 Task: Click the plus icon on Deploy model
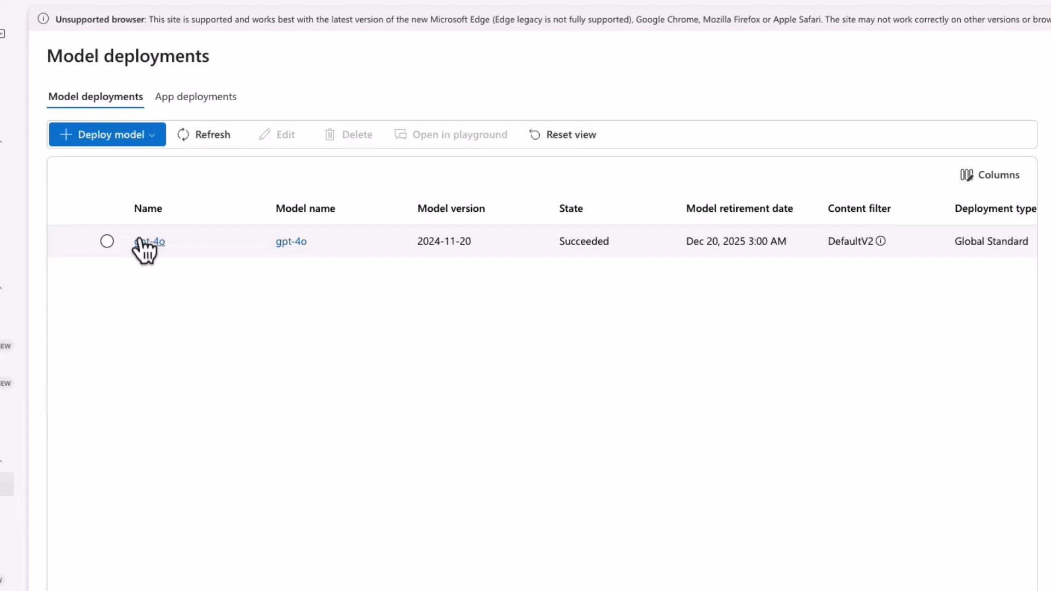pos(66,134)
